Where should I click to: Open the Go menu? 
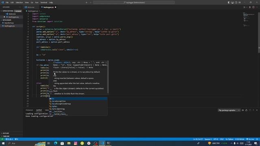[32, 2]
